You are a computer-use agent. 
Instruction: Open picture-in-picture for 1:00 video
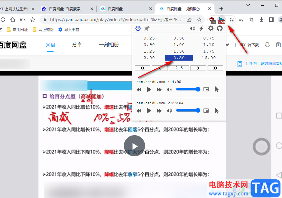(x=206, y=89)
